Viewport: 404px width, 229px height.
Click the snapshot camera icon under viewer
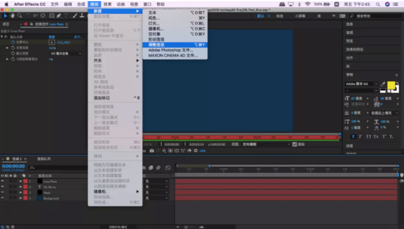pos(152,151)
